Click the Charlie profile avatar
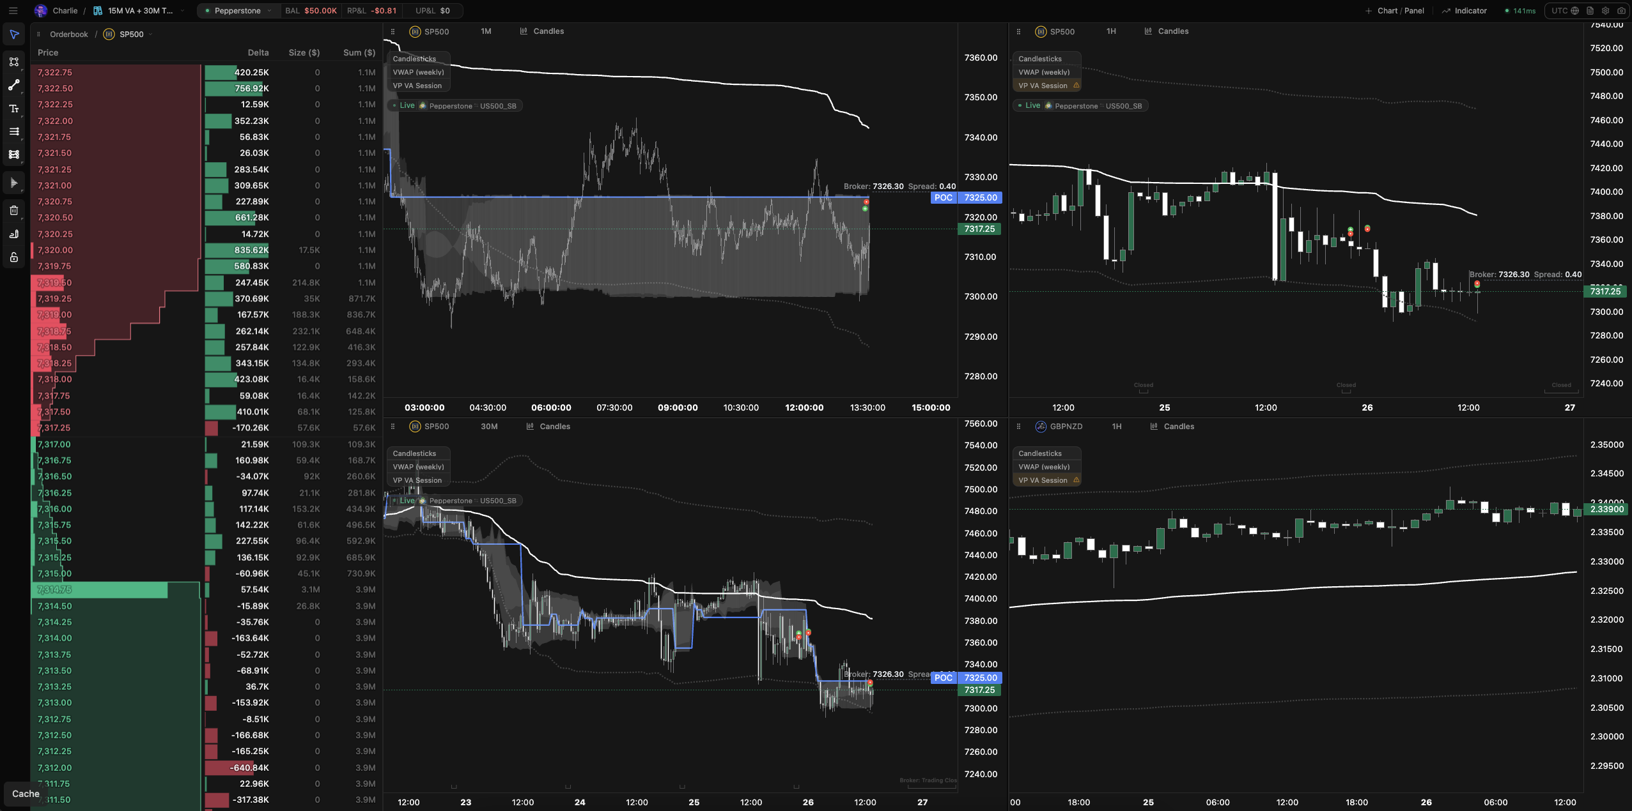The image size is (1632, 811). tap(40, 11)
